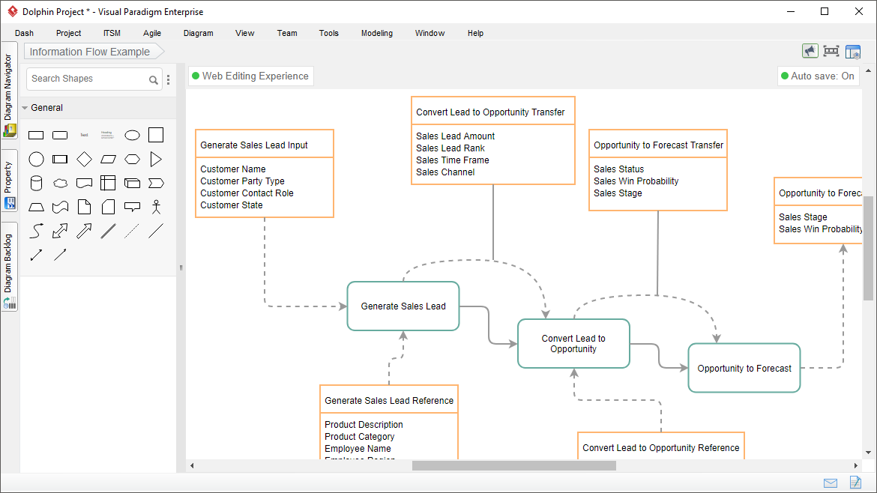The height and width of the screenshot is (493, 877).
Task: Select the Opportunity to Forecast node
Action: click(744, 369)
